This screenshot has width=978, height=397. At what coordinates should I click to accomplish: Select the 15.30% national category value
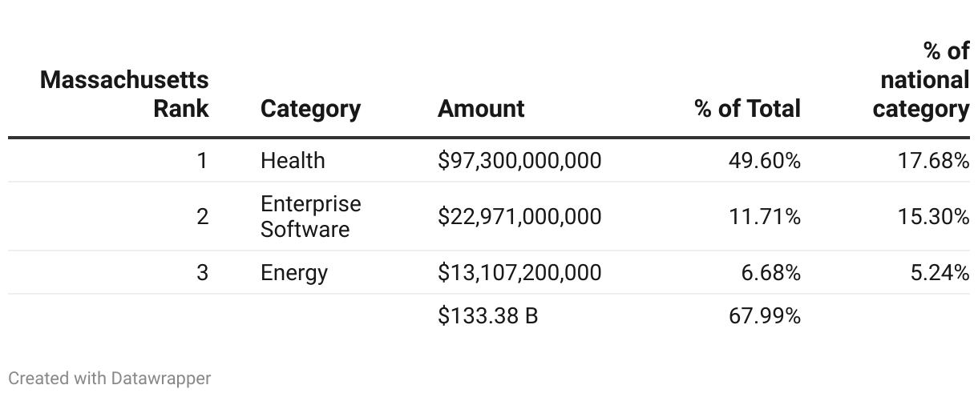point(933,216)
